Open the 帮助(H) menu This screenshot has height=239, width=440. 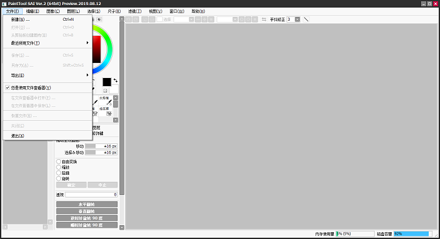point(199,11)
